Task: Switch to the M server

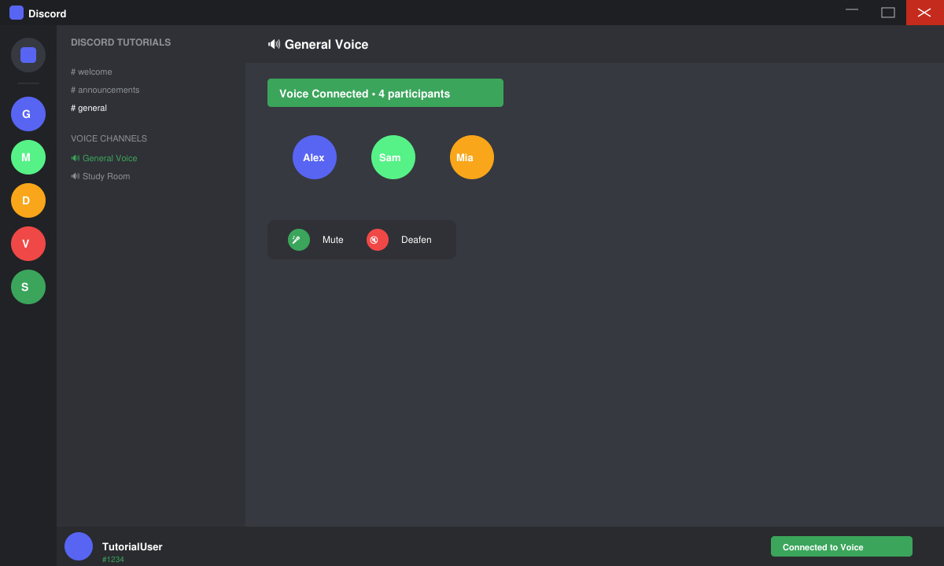Action: coord(28,157)
